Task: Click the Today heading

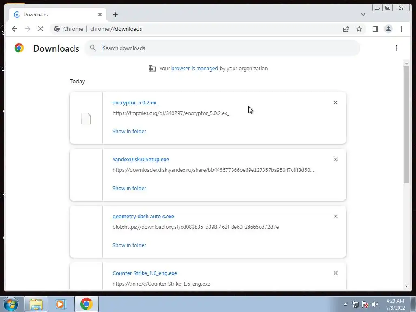Action: (78, 81)
